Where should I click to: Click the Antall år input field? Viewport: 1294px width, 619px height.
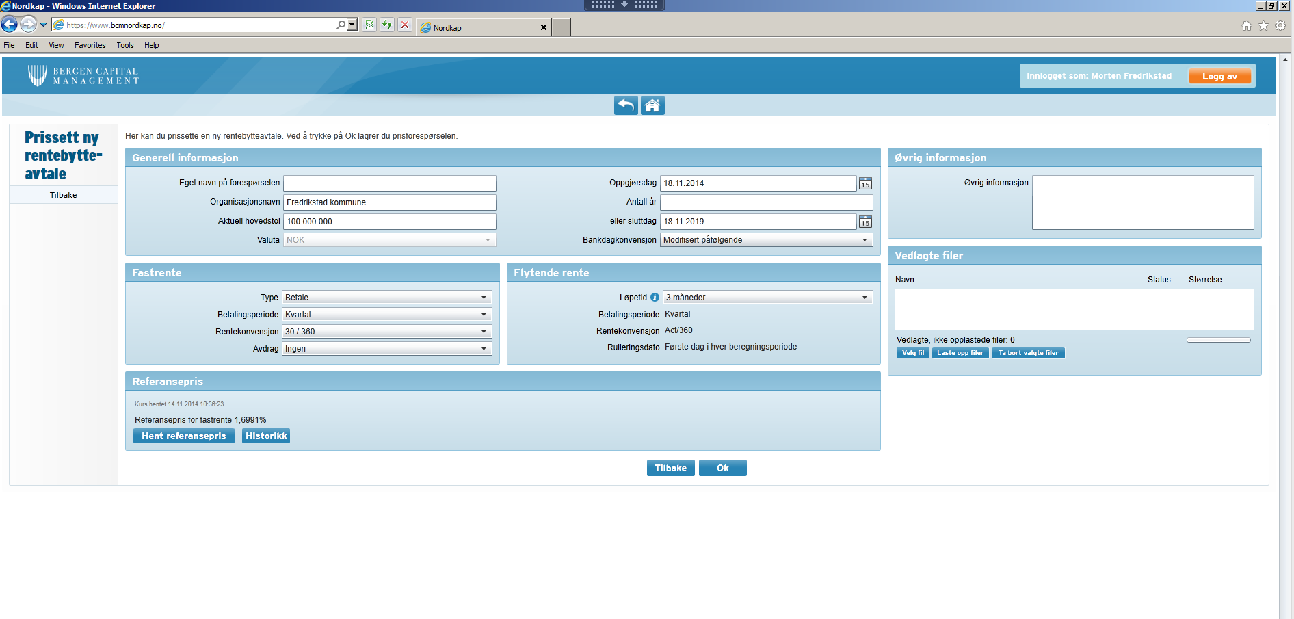[x=767, y=202]
